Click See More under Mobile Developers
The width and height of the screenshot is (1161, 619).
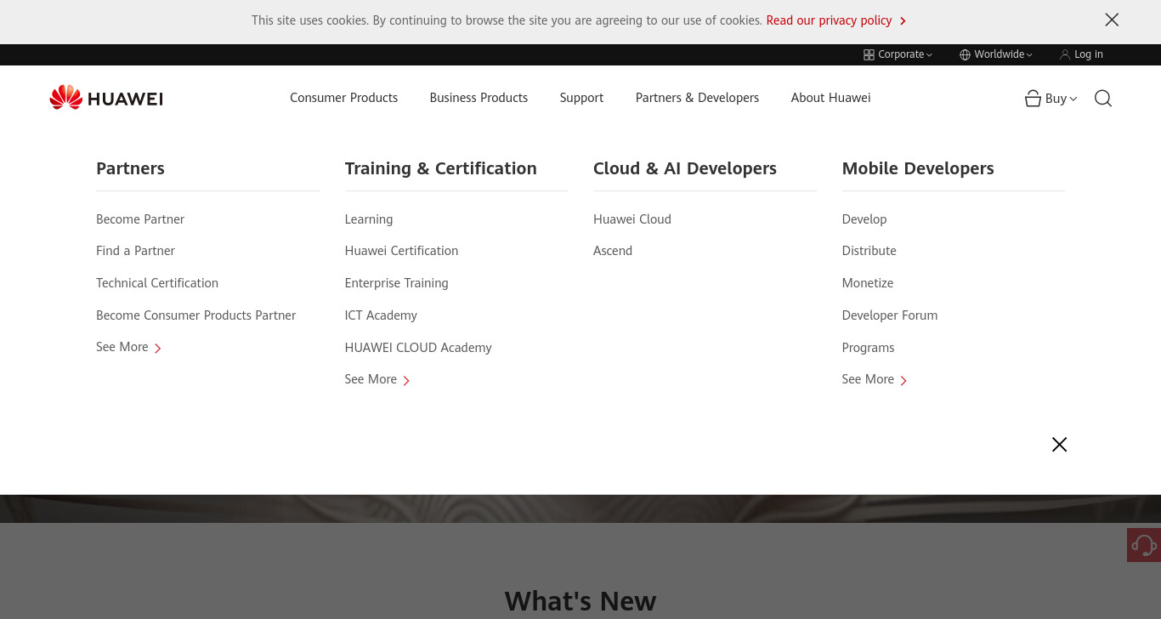point(875,379)
